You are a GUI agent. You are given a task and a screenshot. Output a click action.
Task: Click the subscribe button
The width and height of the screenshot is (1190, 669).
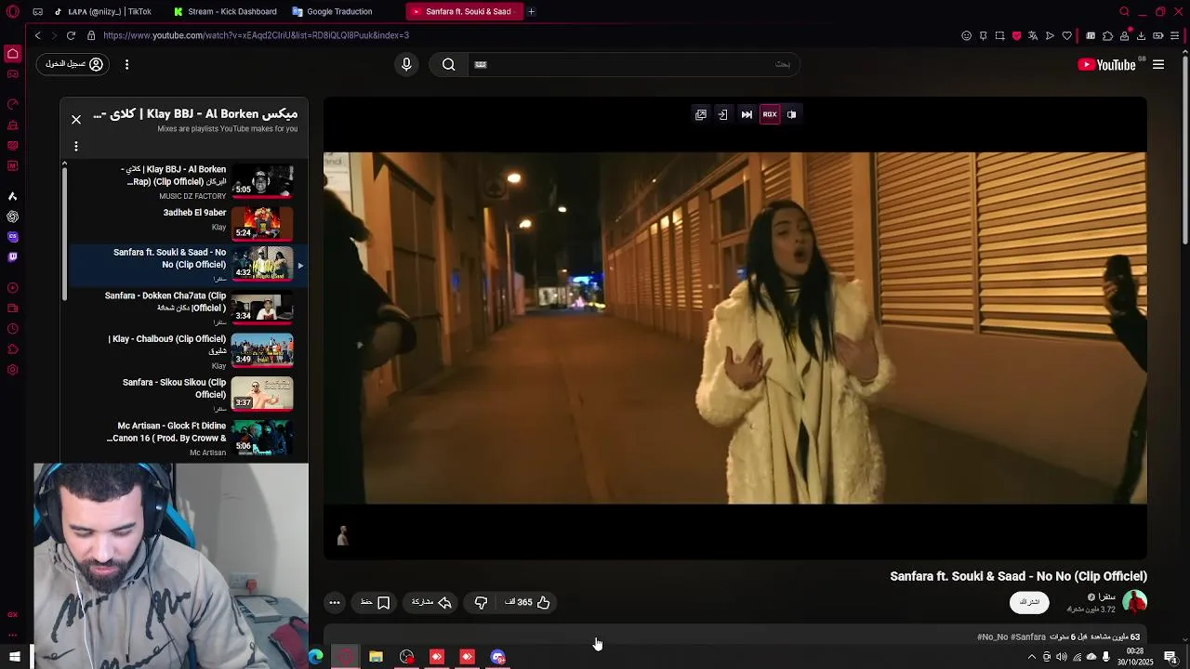(x=1029, y=602)
